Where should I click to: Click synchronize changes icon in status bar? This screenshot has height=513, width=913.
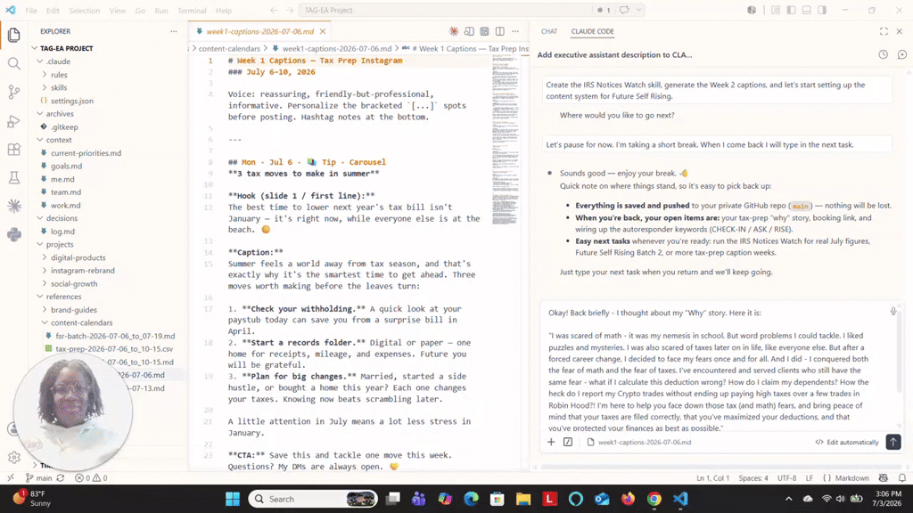(x=61, y=478)
